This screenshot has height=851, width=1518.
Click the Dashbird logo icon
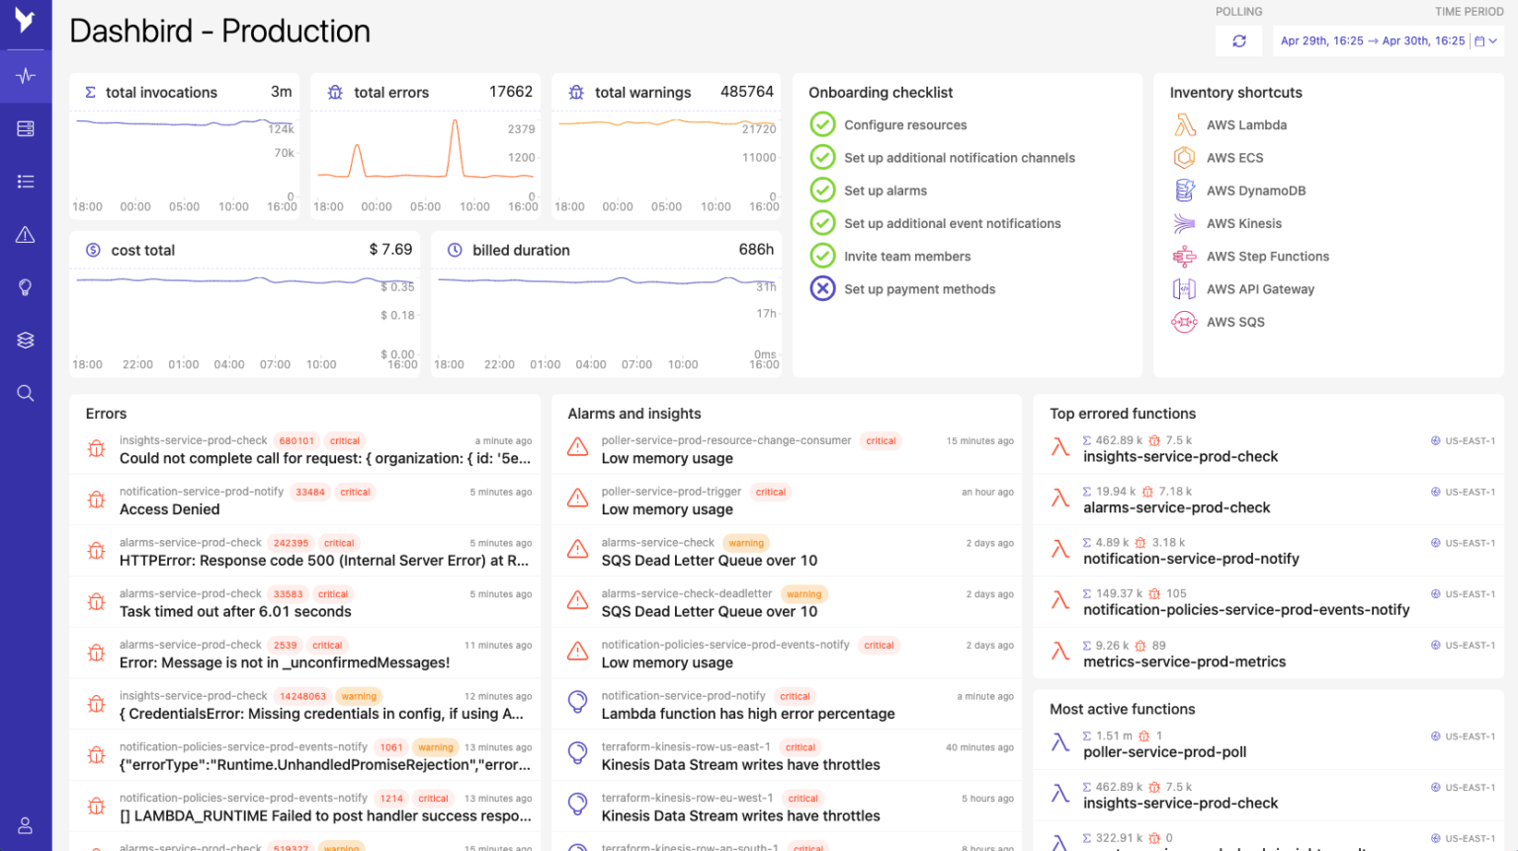pyautogui.click(x=26, y=22)
